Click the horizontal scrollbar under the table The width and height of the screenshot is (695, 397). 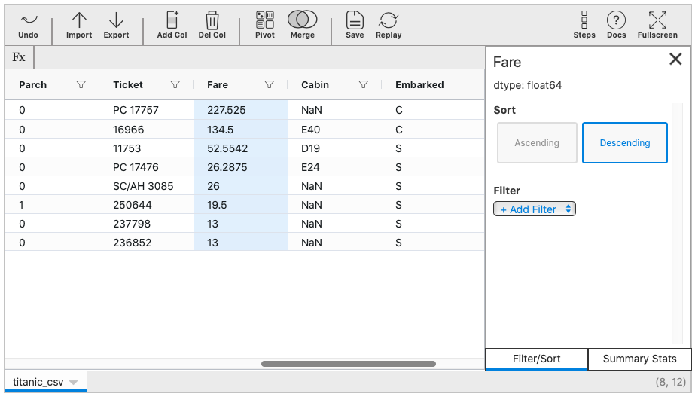coord(348,364)
